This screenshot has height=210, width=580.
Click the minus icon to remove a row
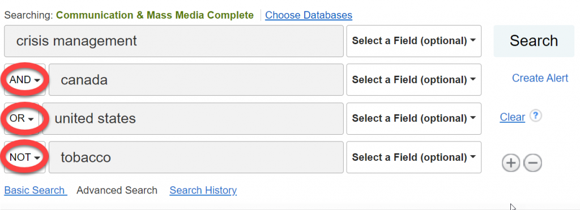[532, 163]
